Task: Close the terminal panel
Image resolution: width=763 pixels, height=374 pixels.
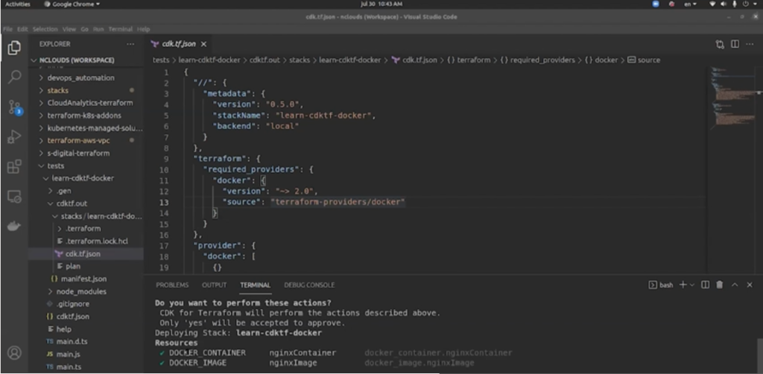Action: click(750, 285)
